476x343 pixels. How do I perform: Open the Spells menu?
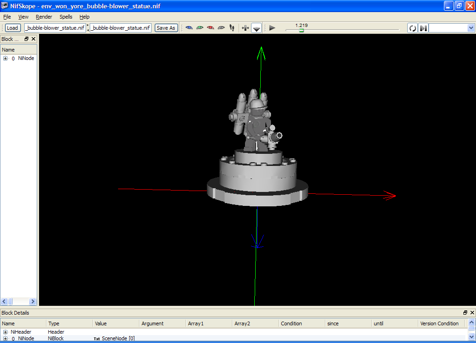click(x=66, y=17)
